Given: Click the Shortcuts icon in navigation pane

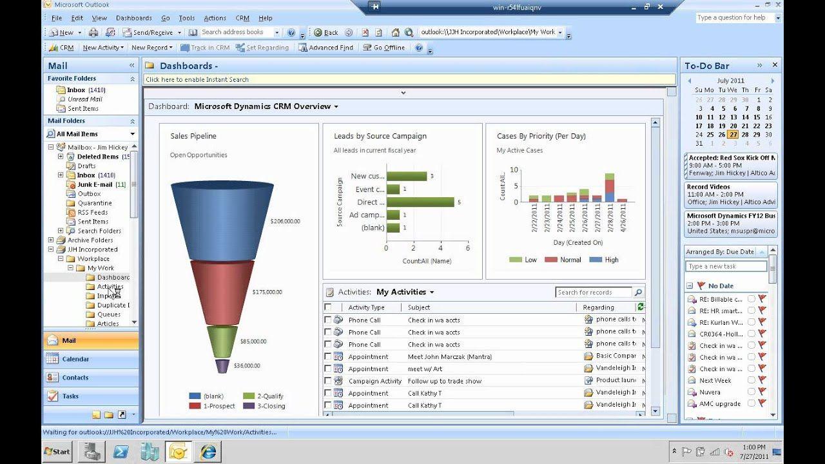Looking at the screenshot, I should click(121, 414).
